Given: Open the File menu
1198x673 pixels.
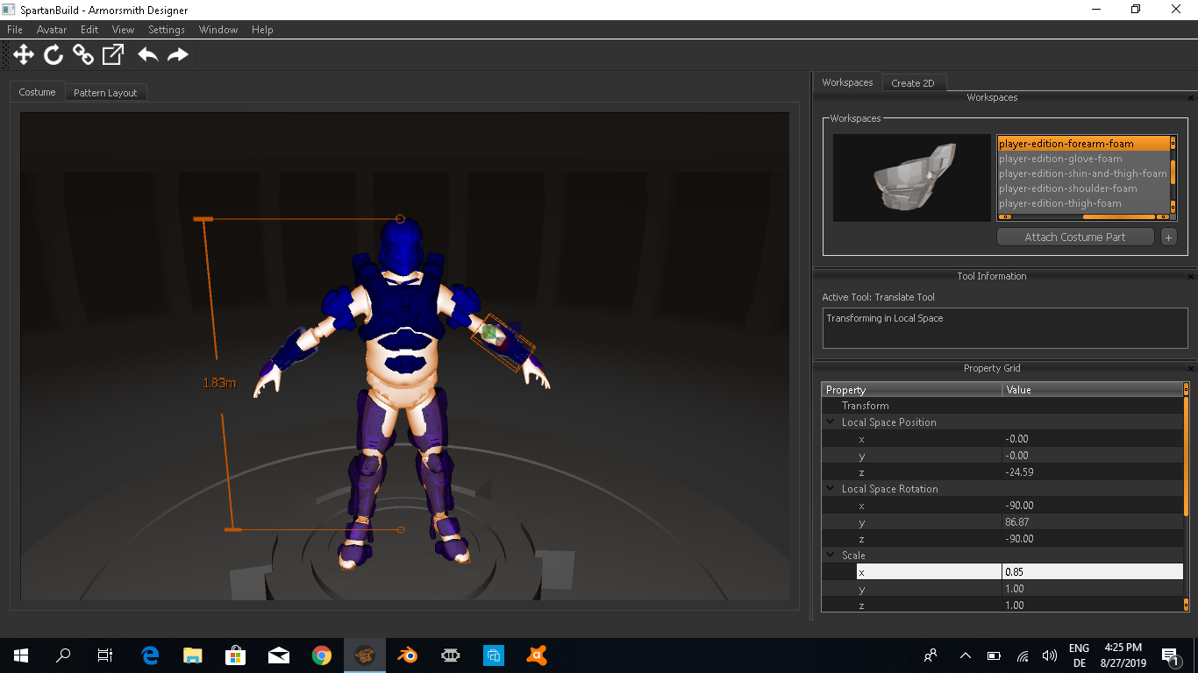Looking at the screenshot, I should pos(15,30).
